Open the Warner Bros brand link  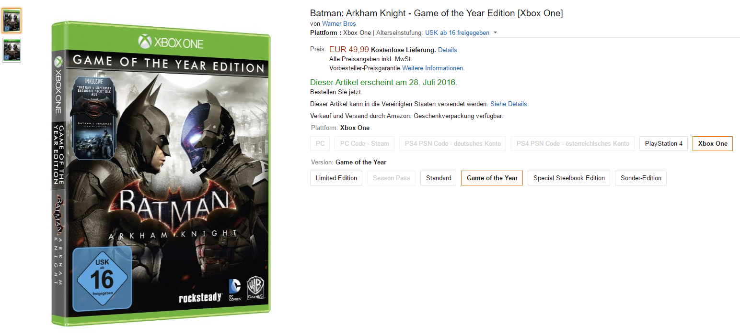338,23
